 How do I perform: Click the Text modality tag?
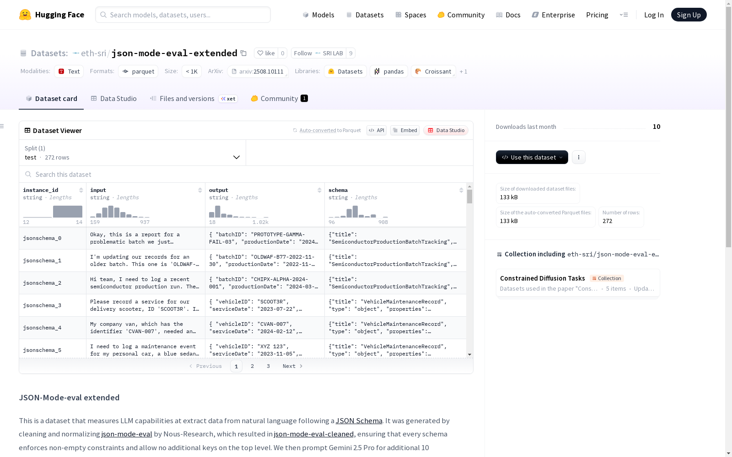click(x=69, y=71)
